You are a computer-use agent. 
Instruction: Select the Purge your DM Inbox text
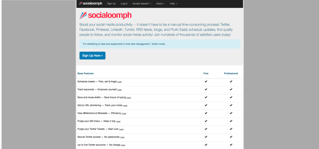(97, 121)
